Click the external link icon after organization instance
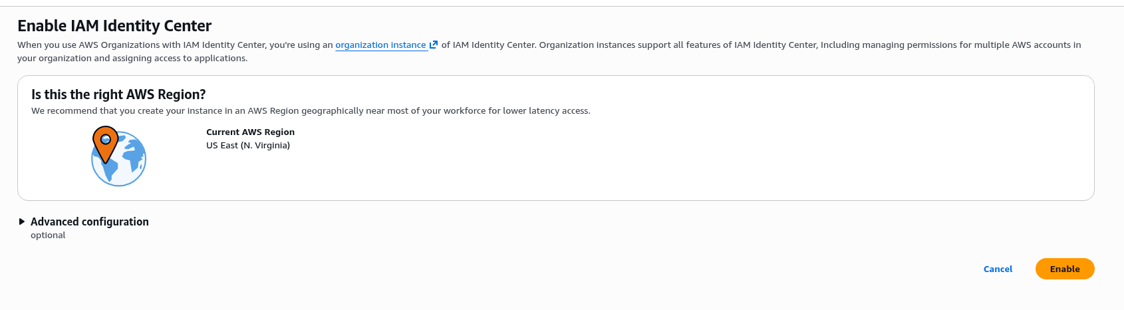The width and height of the screenshot is (1124, 310). (434, 45)
